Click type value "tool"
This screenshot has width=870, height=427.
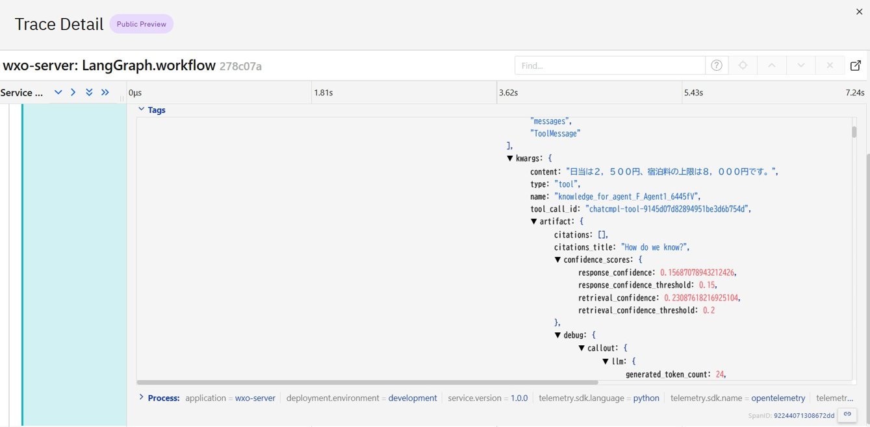pyautogui.click(x=567, y=184)
